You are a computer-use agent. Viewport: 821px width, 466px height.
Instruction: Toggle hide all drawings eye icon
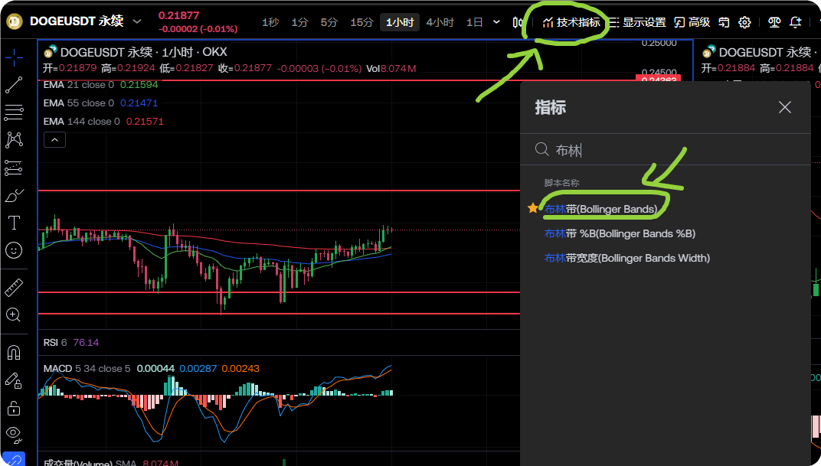(x=14, y=433)
